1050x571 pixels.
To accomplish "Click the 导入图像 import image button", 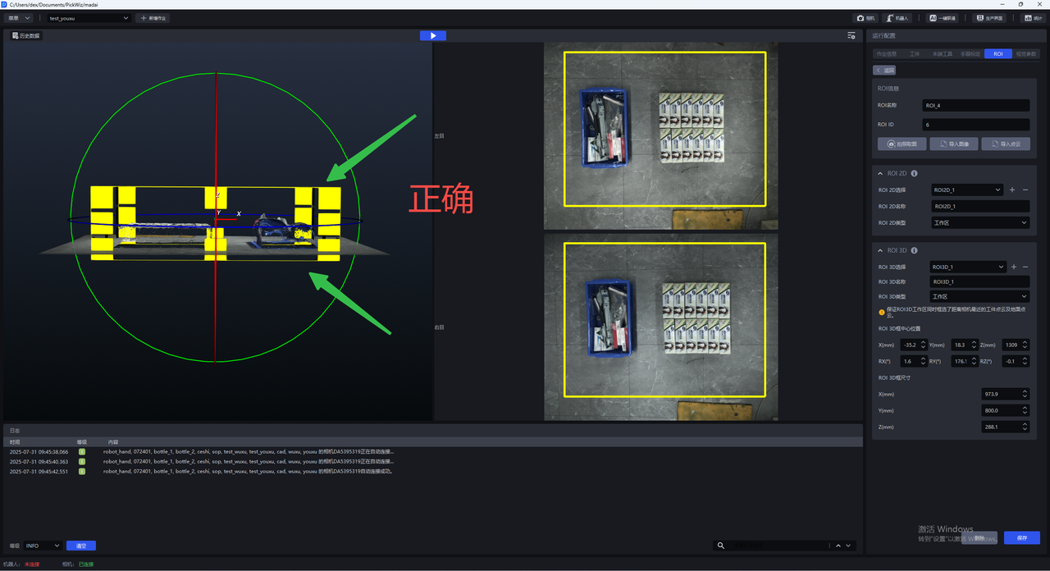I will click(x=953, y=144).
